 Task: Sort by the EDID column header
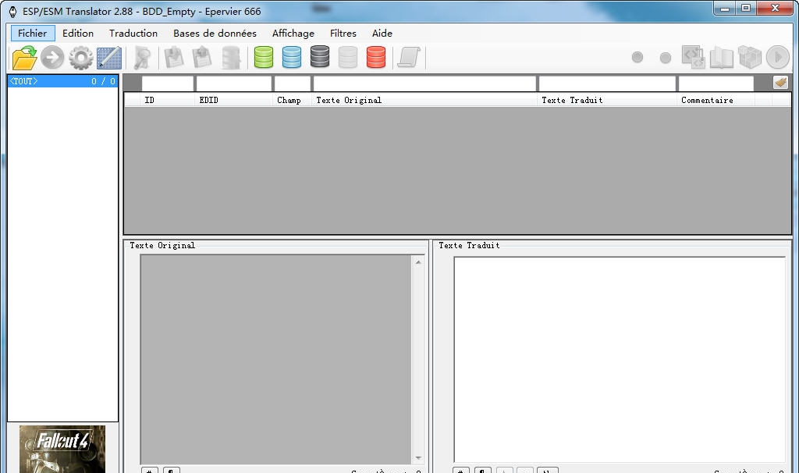click(x=233, y=100)
